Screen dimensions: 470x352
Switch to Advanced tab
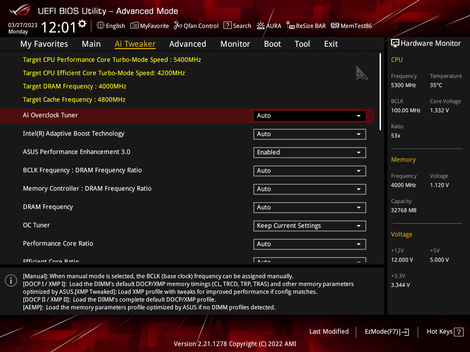188,44
